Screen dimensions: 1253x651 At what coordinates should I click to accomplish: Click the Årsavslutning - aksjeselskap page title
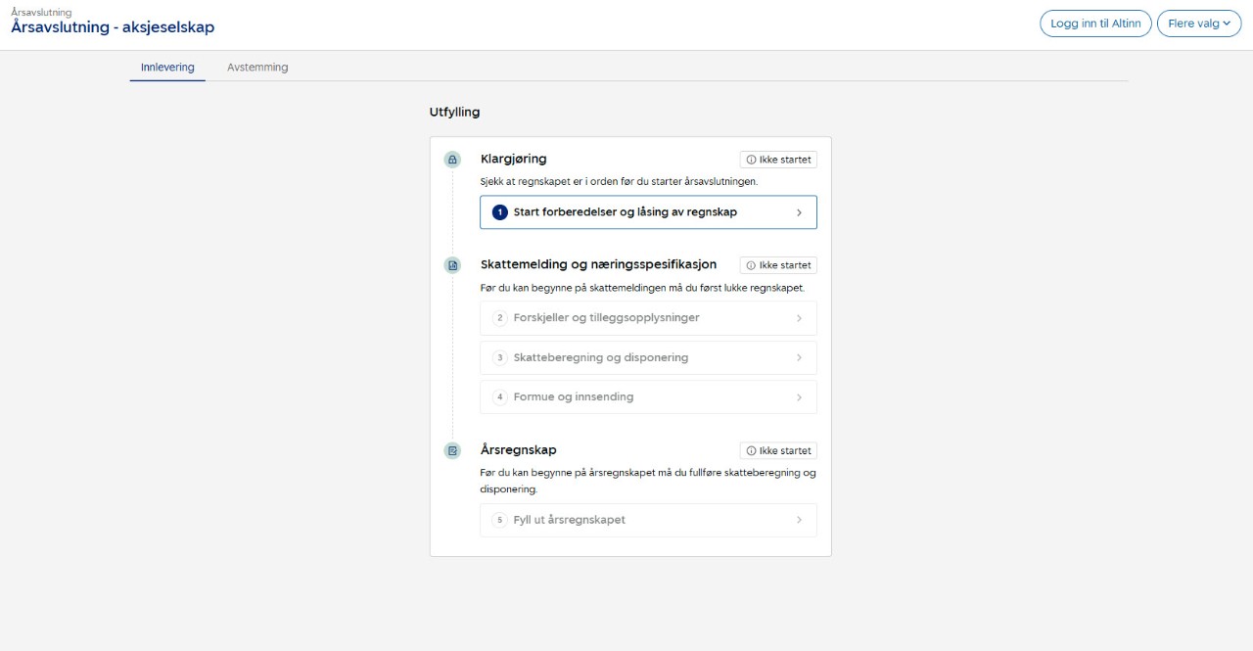113,27
